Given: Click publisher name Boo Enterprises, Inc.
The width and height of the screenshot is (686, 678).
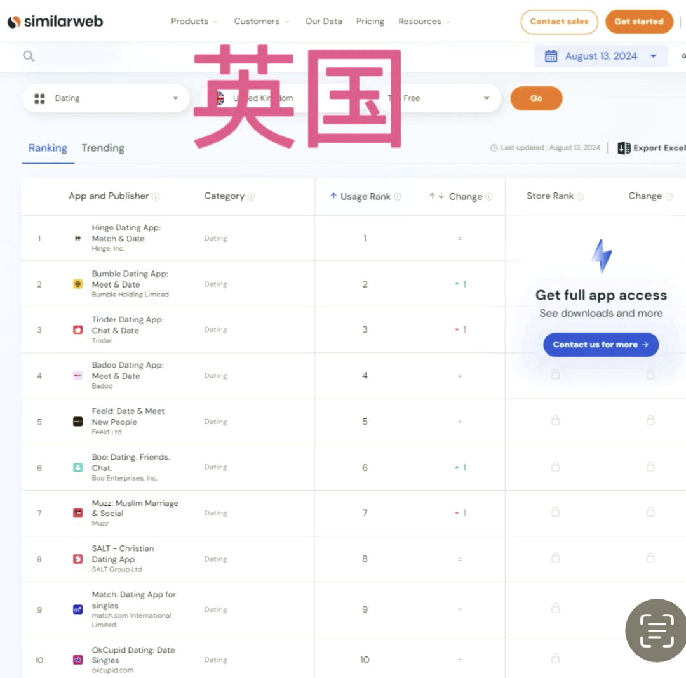Looking at the screenshot, I should tap(124, 478).
